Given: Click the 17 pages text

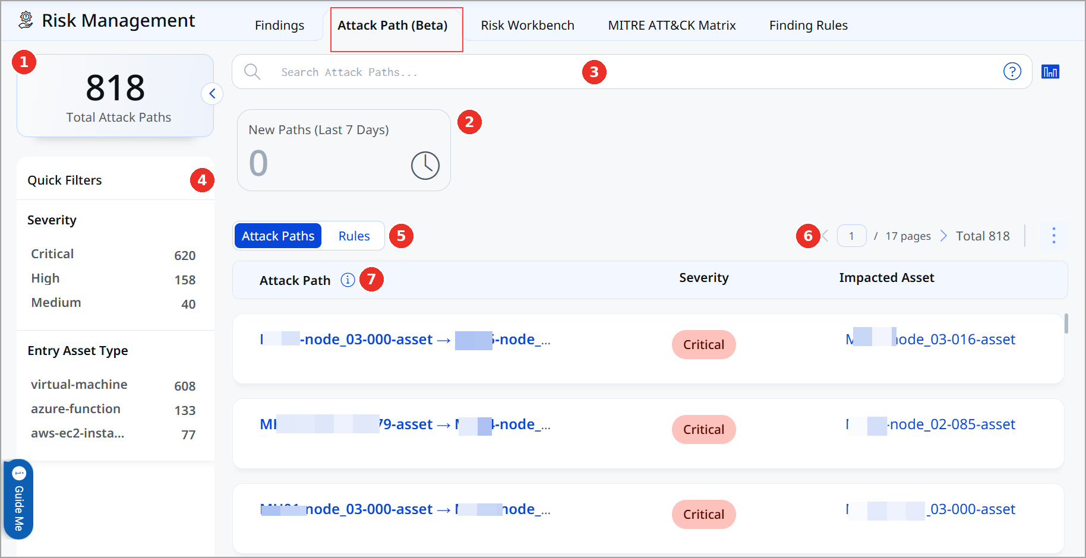Looking at the screenshot, I should tap(908, 236).
